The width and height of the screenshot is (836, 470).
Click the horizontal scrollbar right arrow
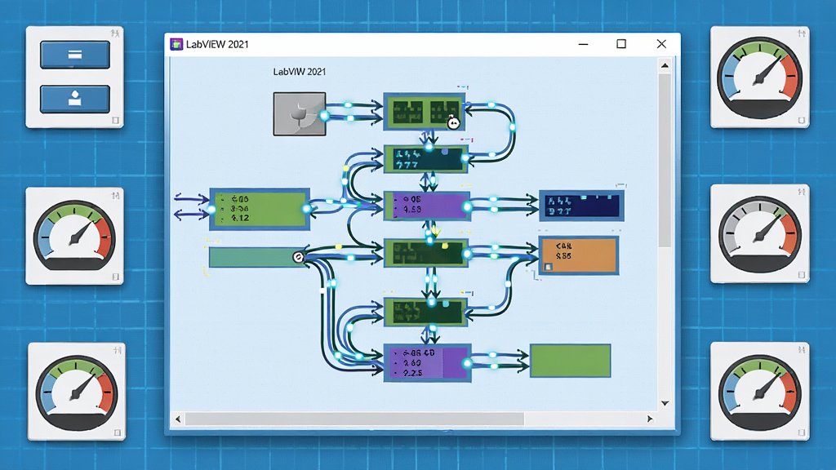[650, 419]
